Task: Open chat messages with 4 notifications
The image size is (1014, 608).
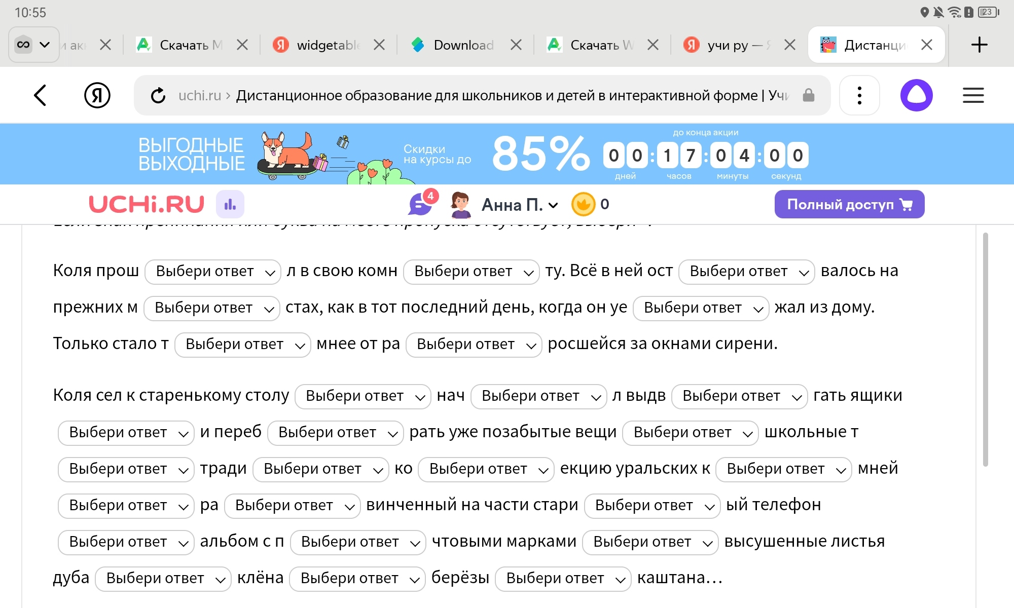Action: [422, 204]
